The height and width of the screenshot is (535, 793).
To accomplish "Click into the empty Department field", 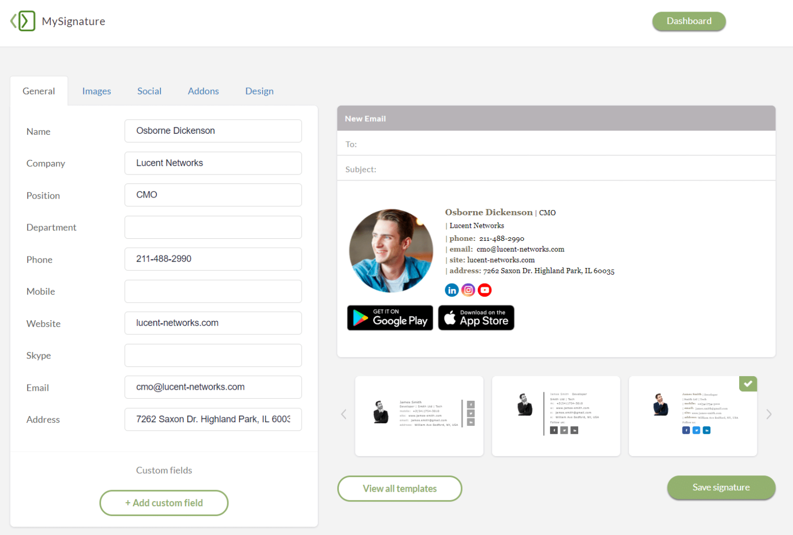I will tap(213, 227).
